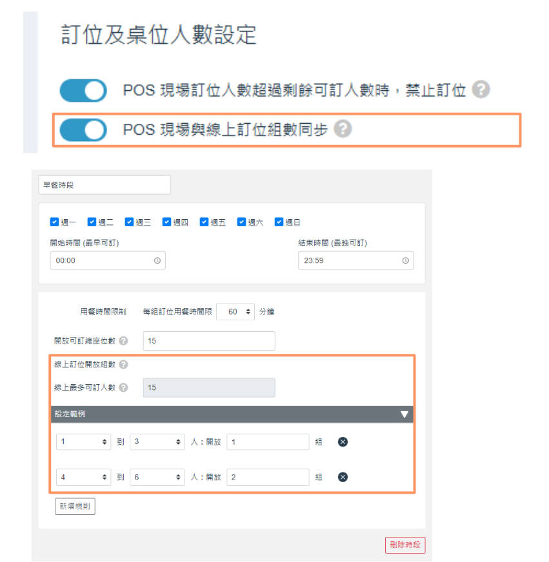Open the minimum people dropdown showing 4
The width and height of the screenshot is (549, 562).
pos(84,477)
